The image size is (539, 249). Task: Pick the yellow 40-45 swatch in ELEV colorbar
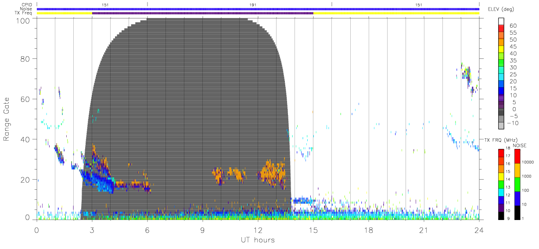(x=501, y=49)
